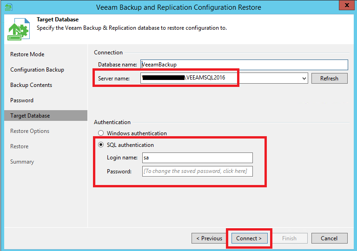Click the 'Authentication' section label
Viewport: 357px width, 251px height.
point(112,122)
